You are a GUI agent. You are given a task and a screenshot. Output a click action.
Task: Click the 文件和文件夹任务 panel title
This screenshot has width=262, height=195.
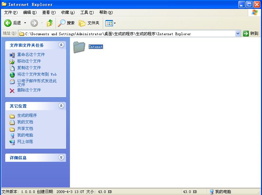click(27, 45)
